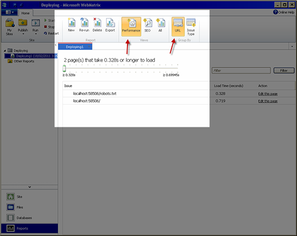The width and height of the screenshot is (297, 236).
Task: Open the application menu dropdown
Action: coord(9,12)
